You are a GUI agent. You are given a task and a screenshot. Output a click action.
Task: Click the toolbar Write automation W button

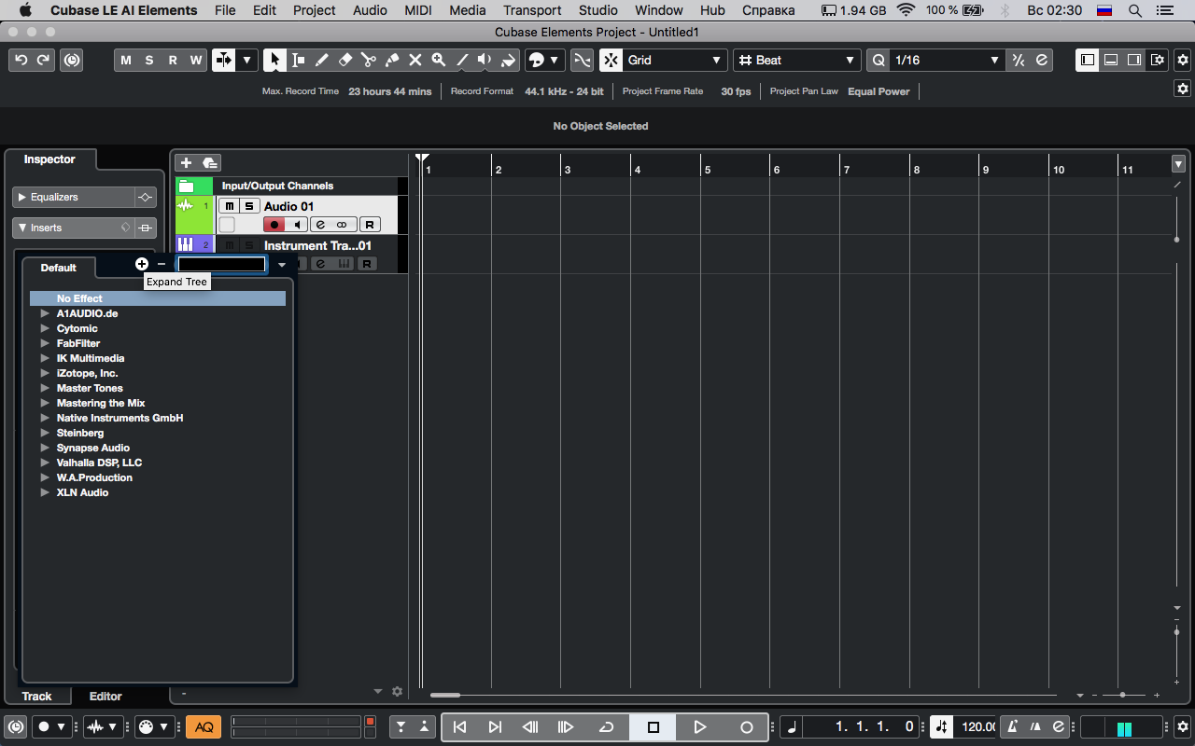click(196, 60)
